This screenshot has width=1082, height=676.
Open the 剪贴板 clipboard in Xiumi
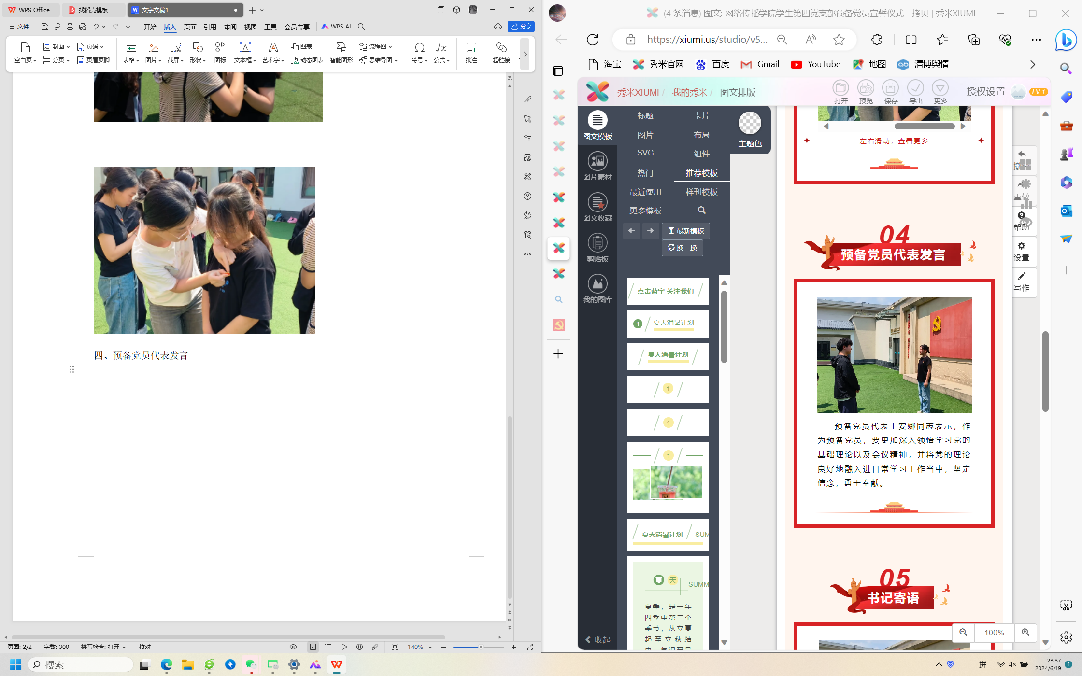[598, 248]
